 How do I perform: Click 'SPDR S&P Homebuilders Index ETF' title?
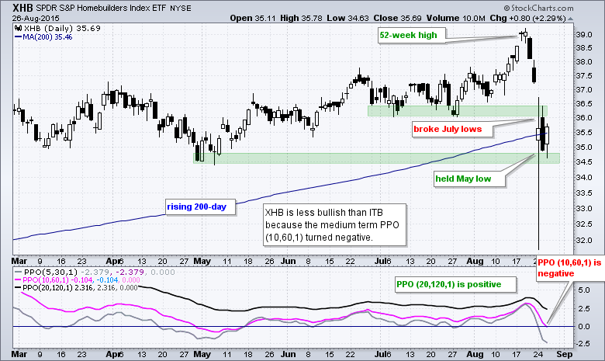point(100,8)
